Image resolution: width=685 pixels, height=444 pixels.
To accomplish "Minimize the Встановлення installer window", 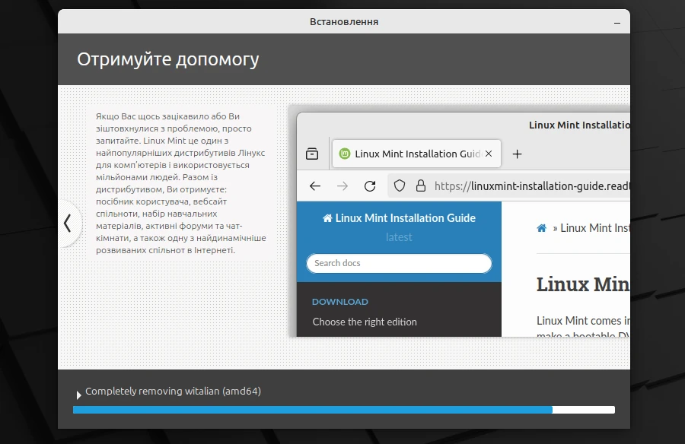I will pyautogui.click(x=616, y=22).
